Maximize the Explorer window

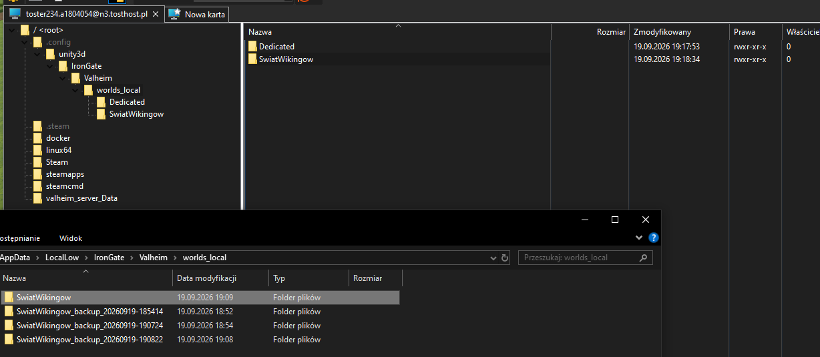tap(615, 220)
